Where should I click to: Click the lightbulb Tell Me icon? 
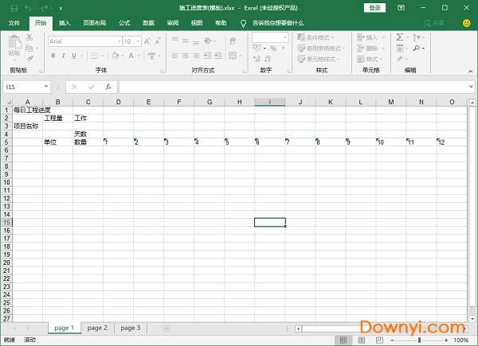pos(243,23)
